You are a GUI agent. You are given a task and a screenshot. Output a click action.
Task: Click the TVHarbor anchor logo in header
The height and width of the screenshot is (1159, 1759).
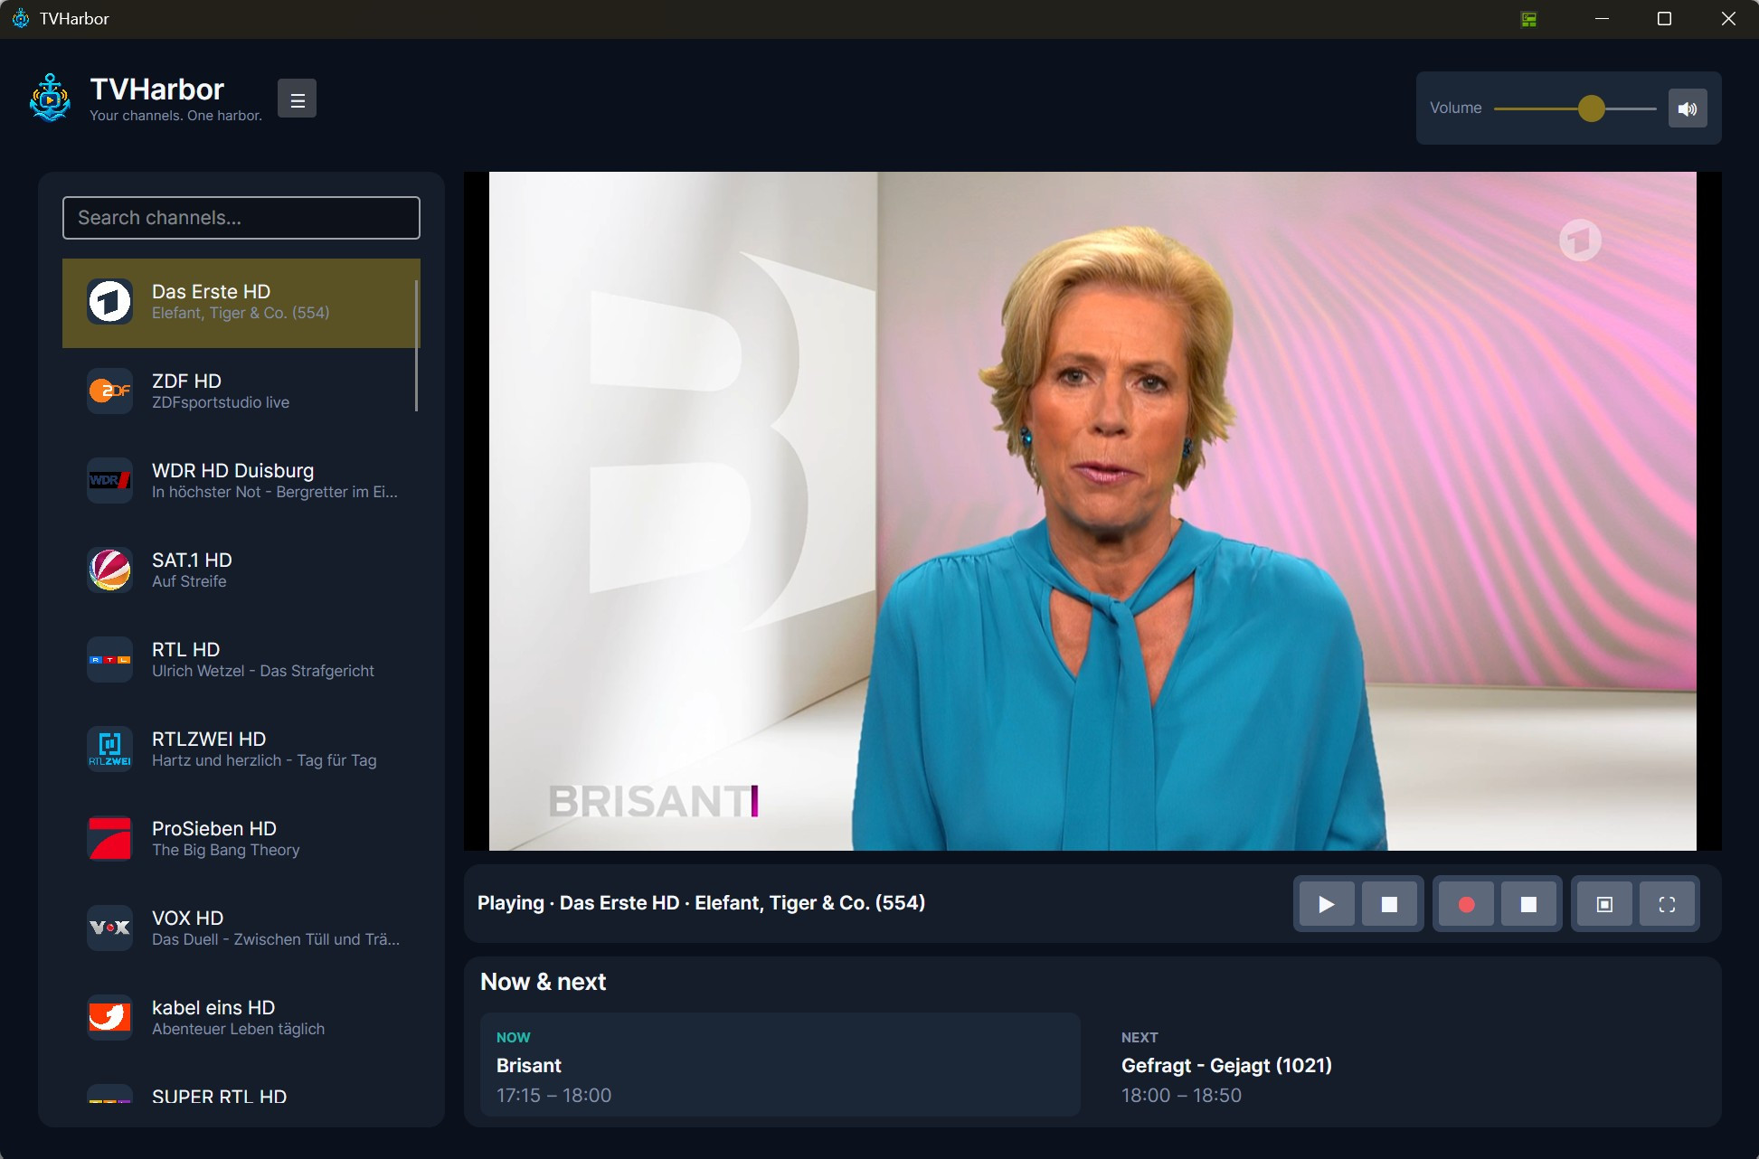point(50,98)
